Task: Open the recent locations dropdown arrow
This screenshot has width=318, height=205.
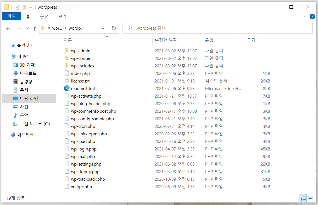Action: 28,29
